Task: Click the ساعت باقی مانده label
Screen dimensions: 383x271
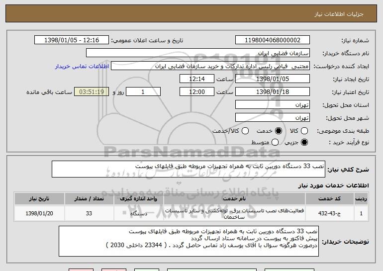Action: tap(49, 92)
